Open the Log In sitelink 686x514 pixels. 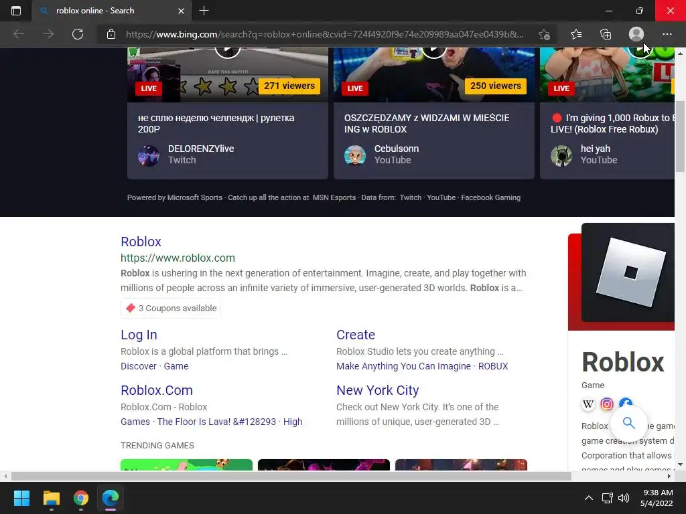pyautogui.click(x=139, y=335)
